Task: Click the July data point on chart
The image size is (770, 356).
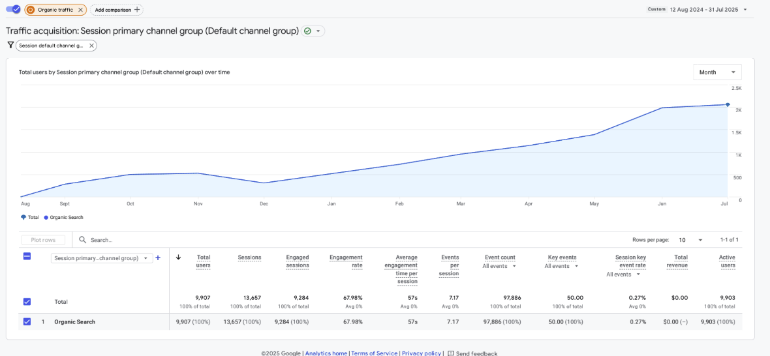Action: tap(728, 104)
